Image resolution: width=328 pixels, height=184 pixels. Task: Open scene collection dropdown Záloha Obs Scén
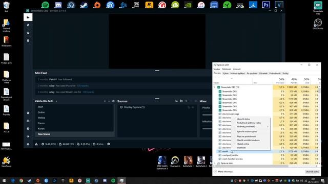(x=46, y=101)
